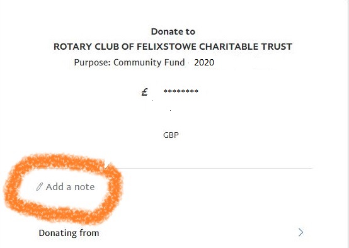Click the pencil icon beside Add a note
Screen dimensions: 349x248
(x=40, y=187)
